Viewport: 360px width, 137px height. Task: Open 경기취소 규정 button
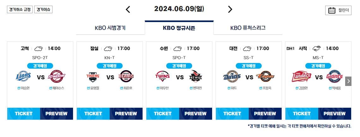coord(20,10)
